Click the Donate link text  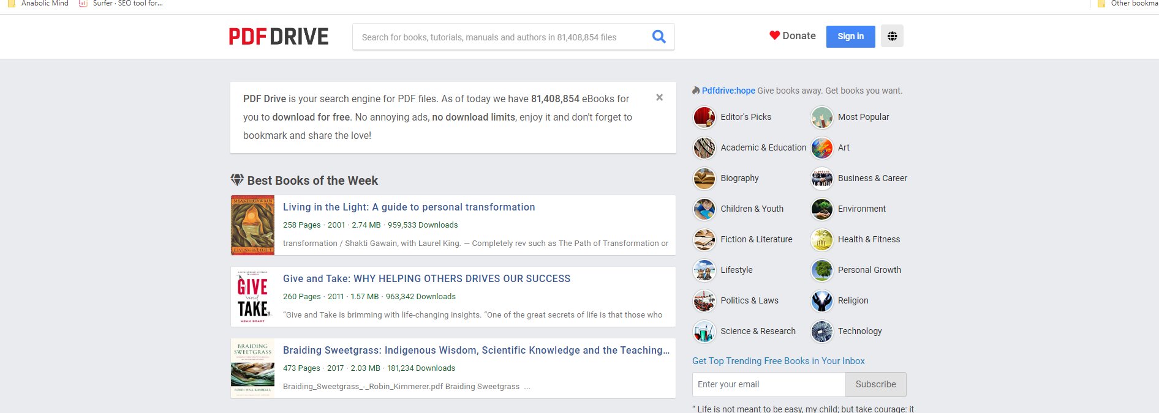[799, 35]
